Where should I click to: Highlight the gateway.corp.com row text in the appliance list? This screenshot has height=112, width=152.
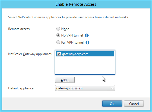click(x=75, y=54)
